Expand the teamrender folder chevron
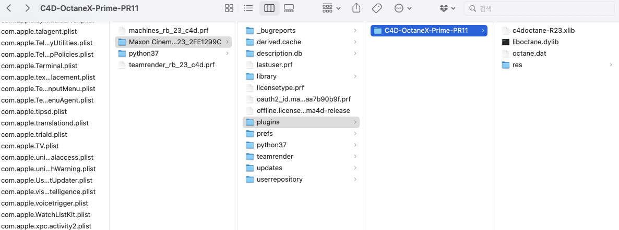 click(355, 156)
